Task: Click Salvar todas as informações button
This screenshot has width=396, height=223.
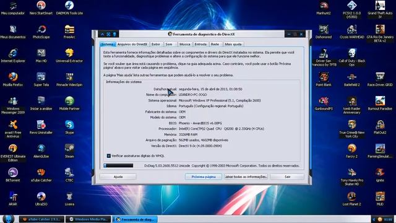Action: [246, 177]
